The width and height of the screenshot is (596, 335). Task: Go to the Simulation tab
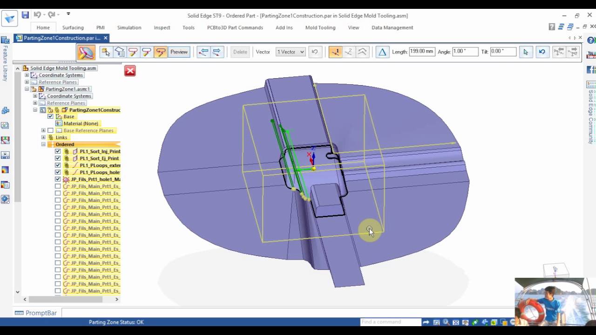click(x=129, y=27)
